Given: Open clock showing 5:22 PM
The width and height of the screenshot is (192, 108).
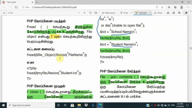Looking at the screenshot, I should (180, 105).
